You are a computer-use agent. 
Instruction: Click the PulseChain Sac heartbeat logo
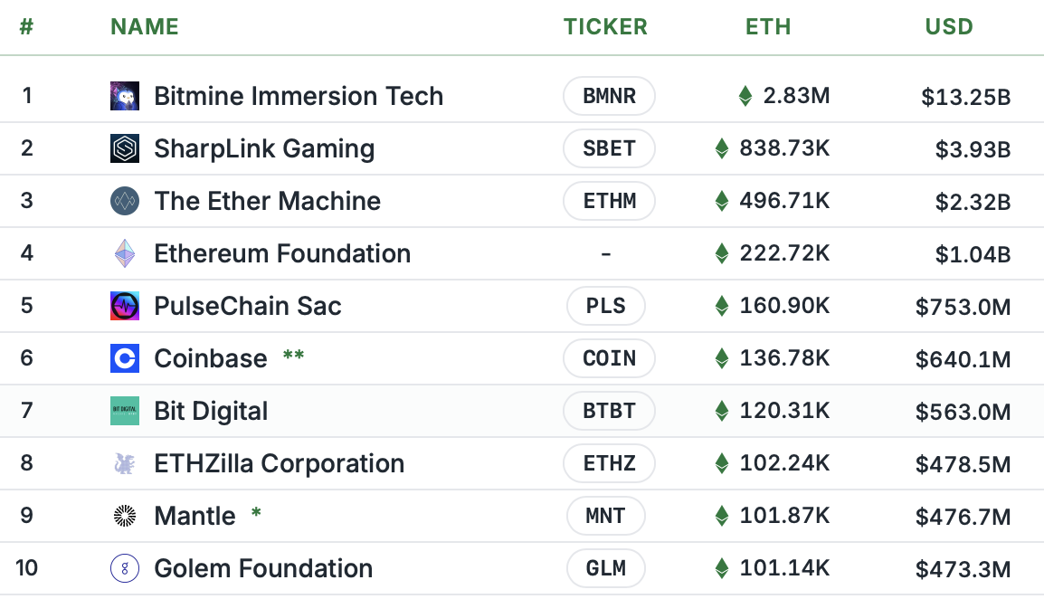124,306
